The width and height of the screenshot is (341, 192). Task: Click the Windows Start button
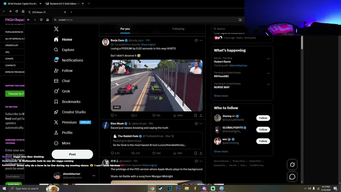[x=4, y=189]
